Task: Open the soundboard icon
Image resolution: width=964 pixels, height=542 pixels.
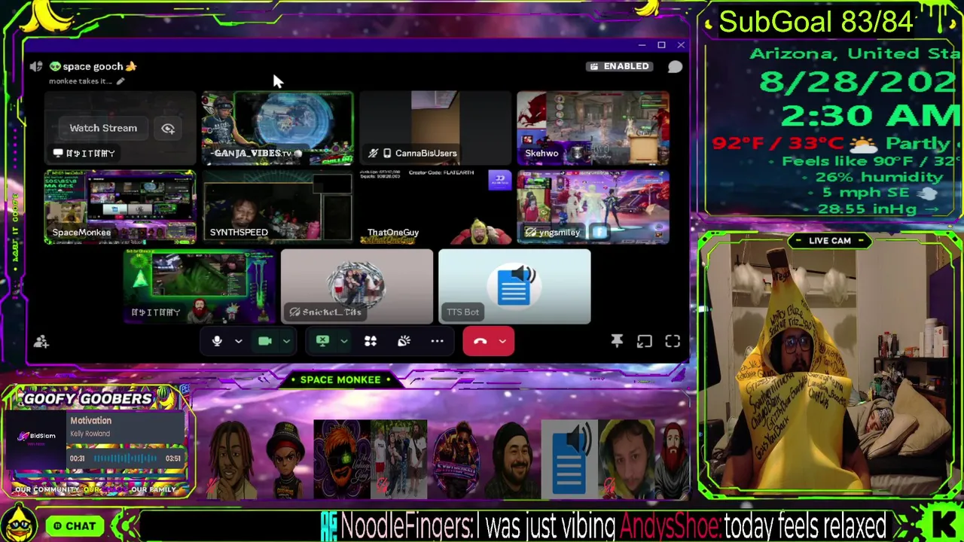Action: pyautogui.click(x=404, y=341)
